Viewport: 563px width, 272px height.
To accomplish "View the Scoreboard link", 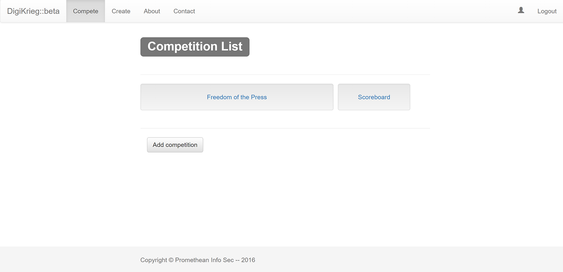I will [x=374, y=97].
